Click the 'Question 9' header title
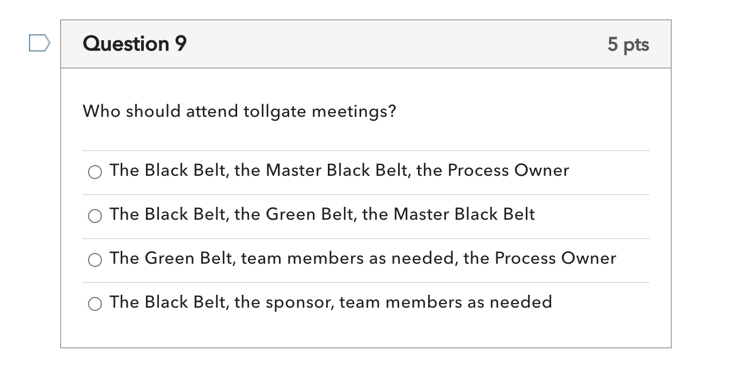Viewport: 748px width, 372px height. [133, 43]
